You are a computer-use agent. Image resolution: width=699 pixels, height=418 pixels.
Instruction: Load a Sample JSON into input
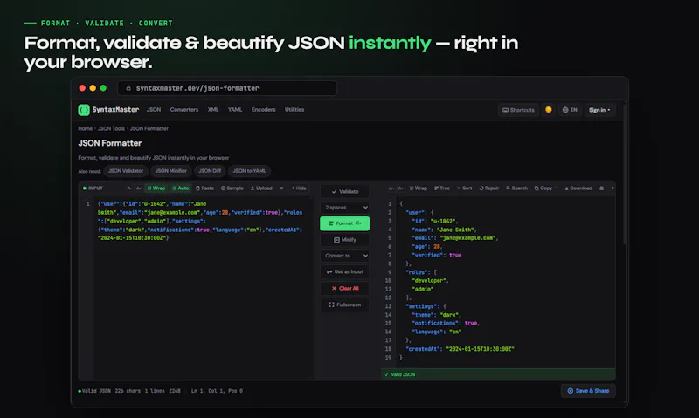point(232,188)
